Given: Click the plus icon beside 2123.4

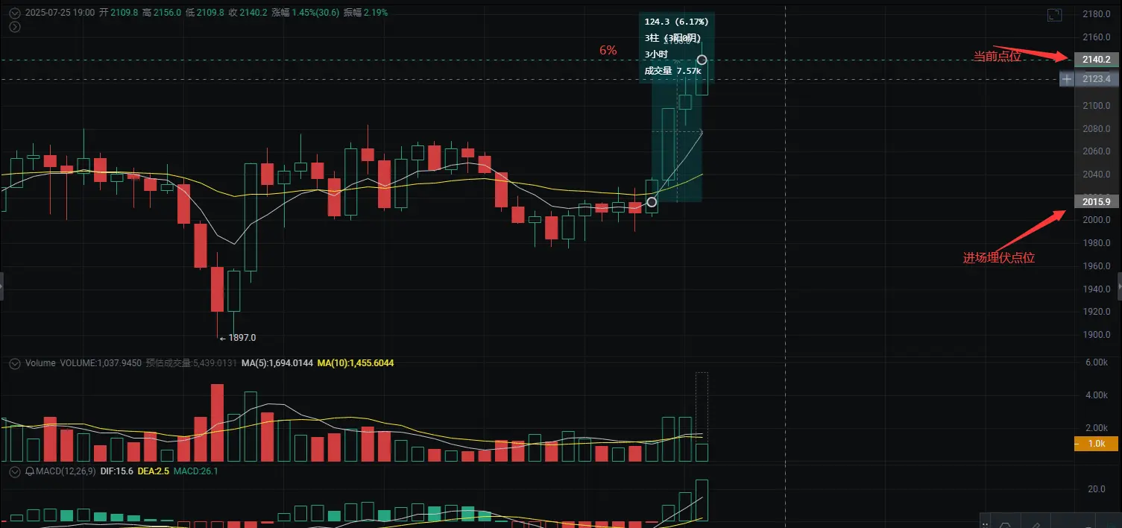Looking at the screenshot, I should coord(1067,79).
